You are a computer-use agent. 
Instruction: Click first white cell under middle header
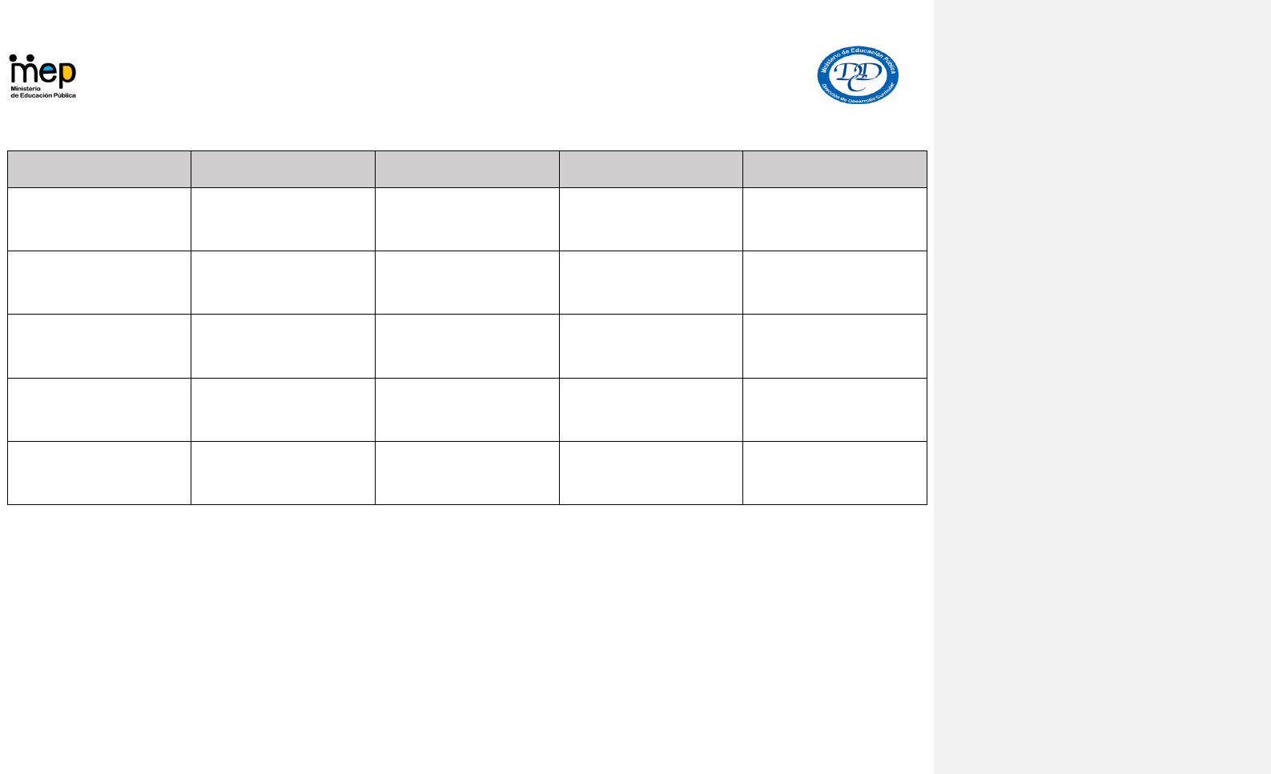467,219
